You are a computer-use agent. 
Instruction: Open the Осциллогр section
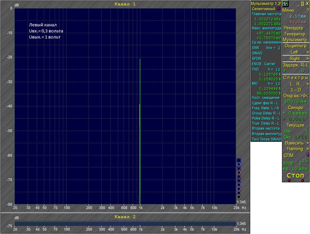tap(295, 46)
